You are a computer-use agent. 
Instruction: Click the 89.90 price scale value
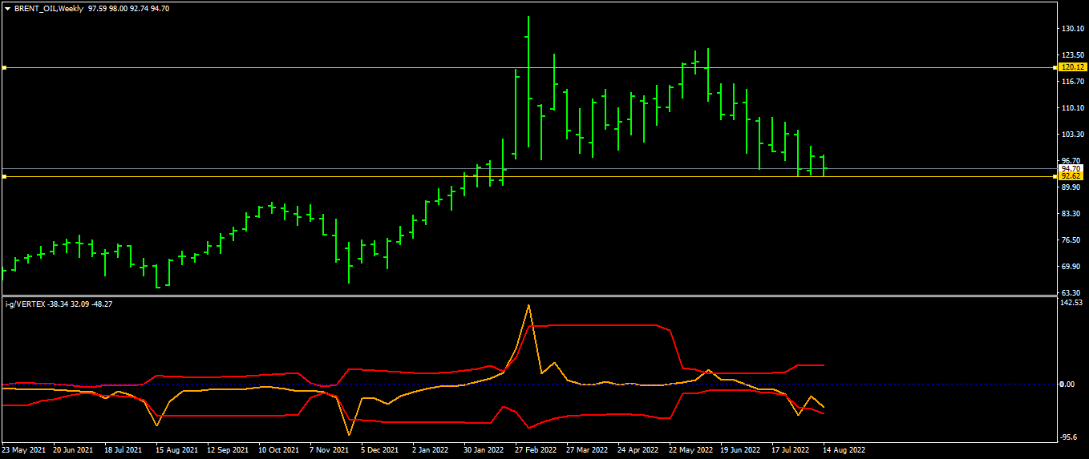[x=1071, y=187]
